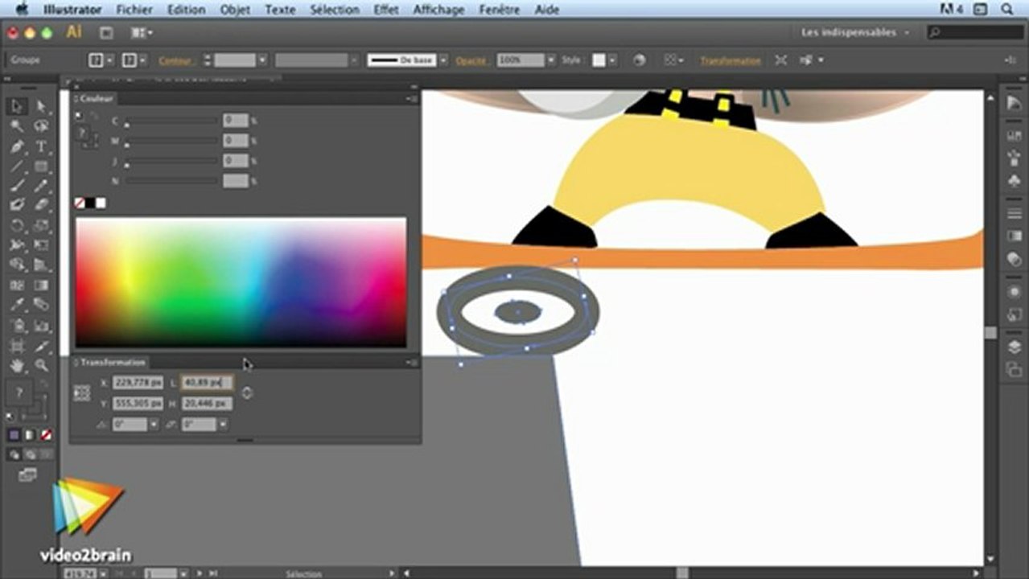This screenshot has width=1029, height=579.
Task: Go to next artboard in status bar
Action: click(x=199, y=573)
